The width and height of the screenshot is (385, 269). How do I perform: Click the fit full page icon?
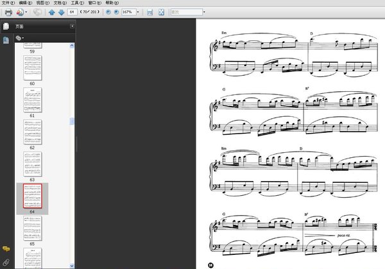coord(161,12)
